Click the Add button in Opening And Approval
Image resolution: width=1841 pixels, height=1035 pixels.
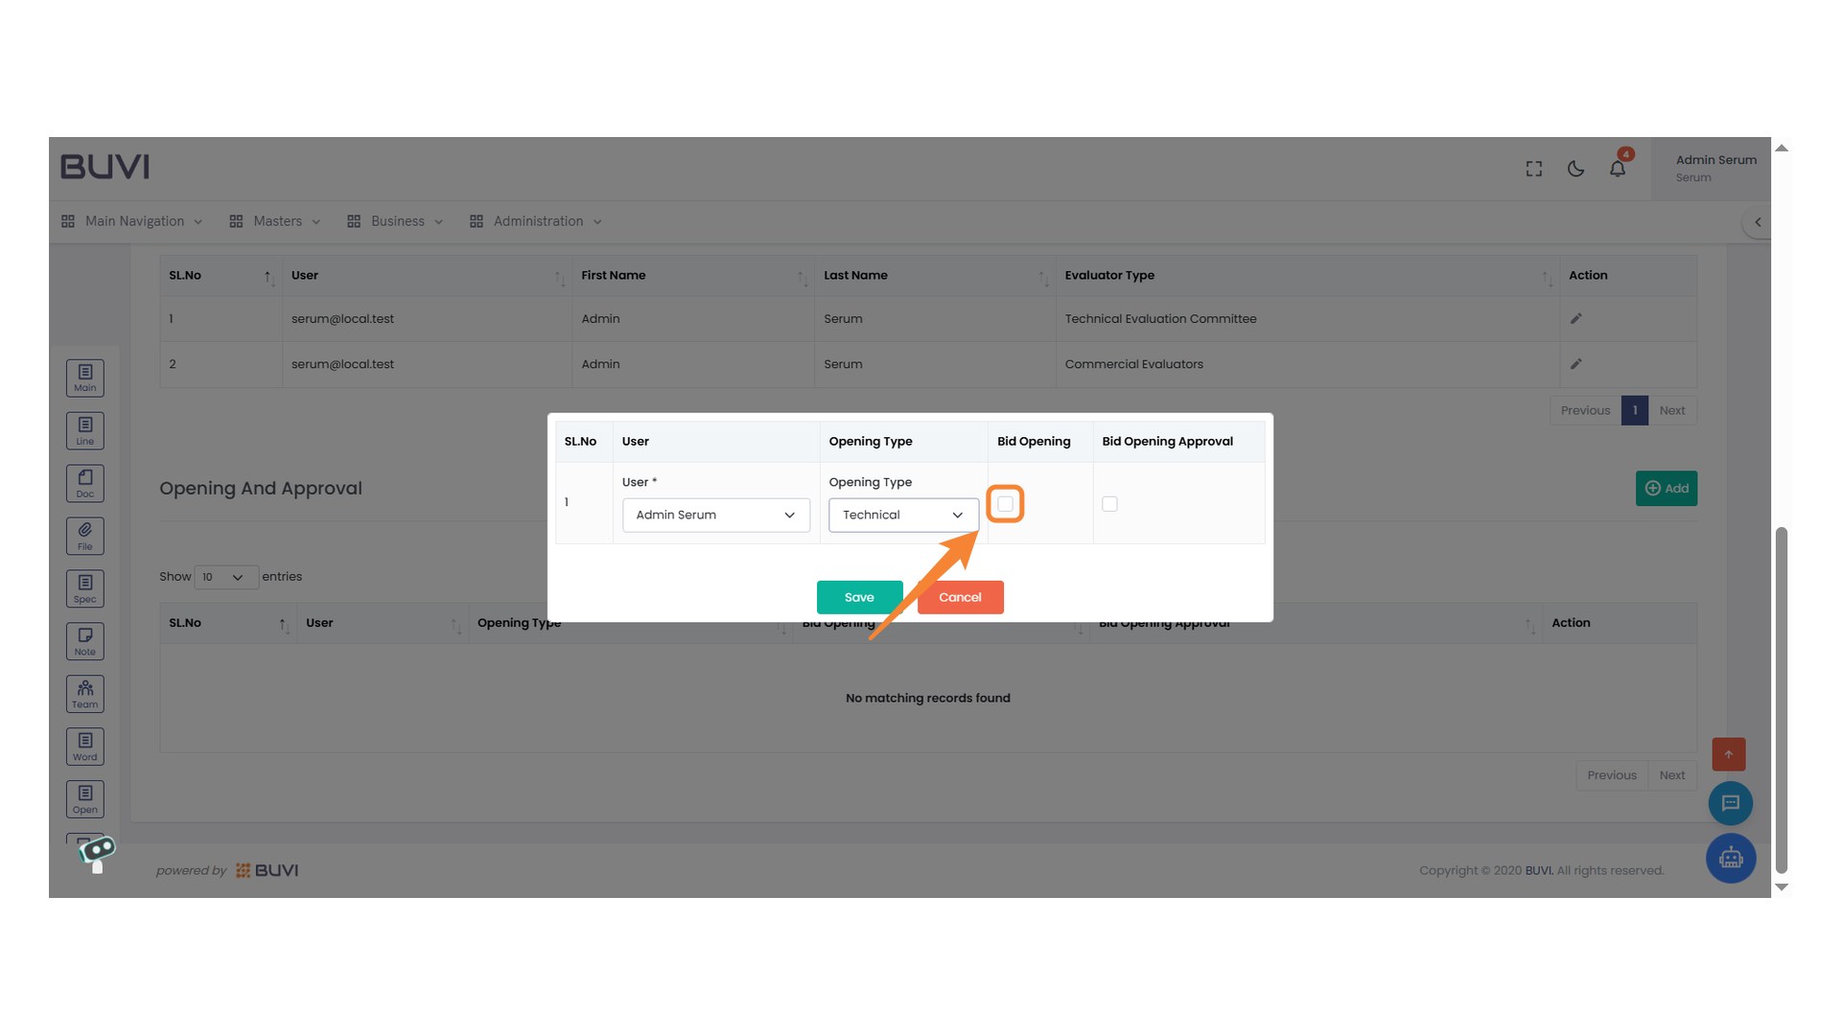point(1666,488)
